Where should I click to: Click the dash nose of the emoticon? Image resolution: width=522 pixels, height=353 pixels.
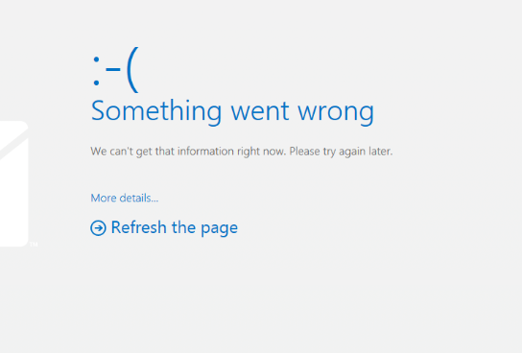coord(113,69)
